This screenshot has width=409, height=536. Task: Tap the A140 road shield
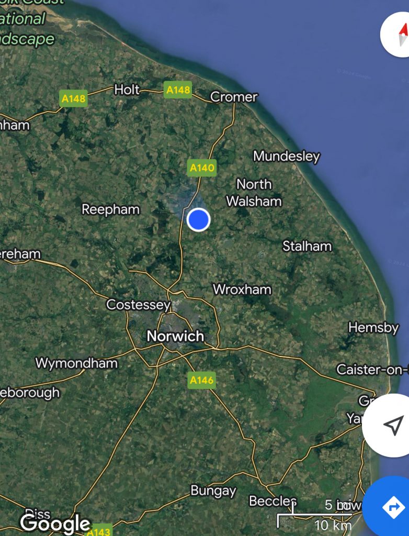pyautogui.click(x=202, y=168)
